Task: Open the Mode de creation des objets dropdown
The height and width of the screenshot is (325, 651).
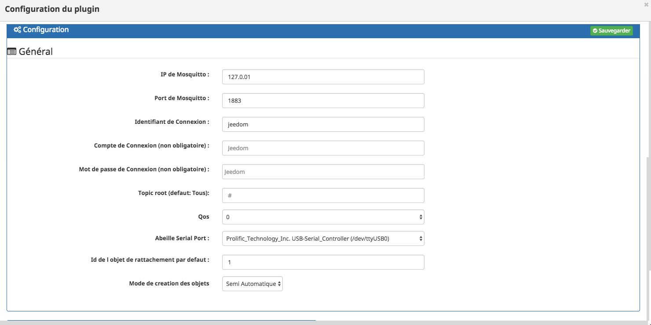Action: [252, 284]
